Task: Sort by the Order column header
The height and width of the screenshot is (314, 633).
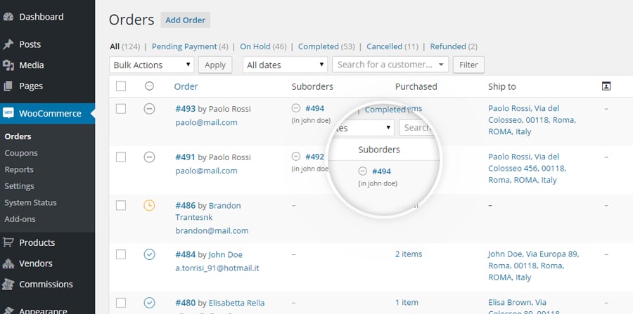Action: point(186,86)
